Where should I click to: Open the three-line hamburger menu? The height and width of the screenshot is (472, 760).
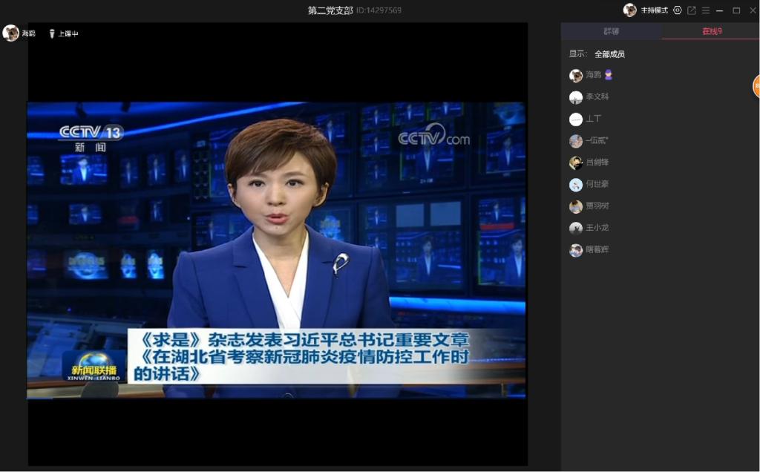tap(706, 10)
